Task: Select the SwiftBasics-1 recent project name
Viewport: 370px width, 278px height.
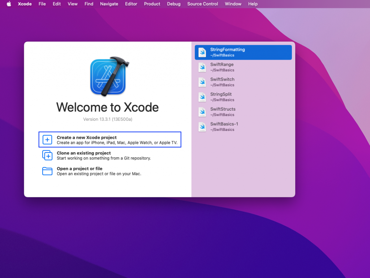Action: coord(224,124)
